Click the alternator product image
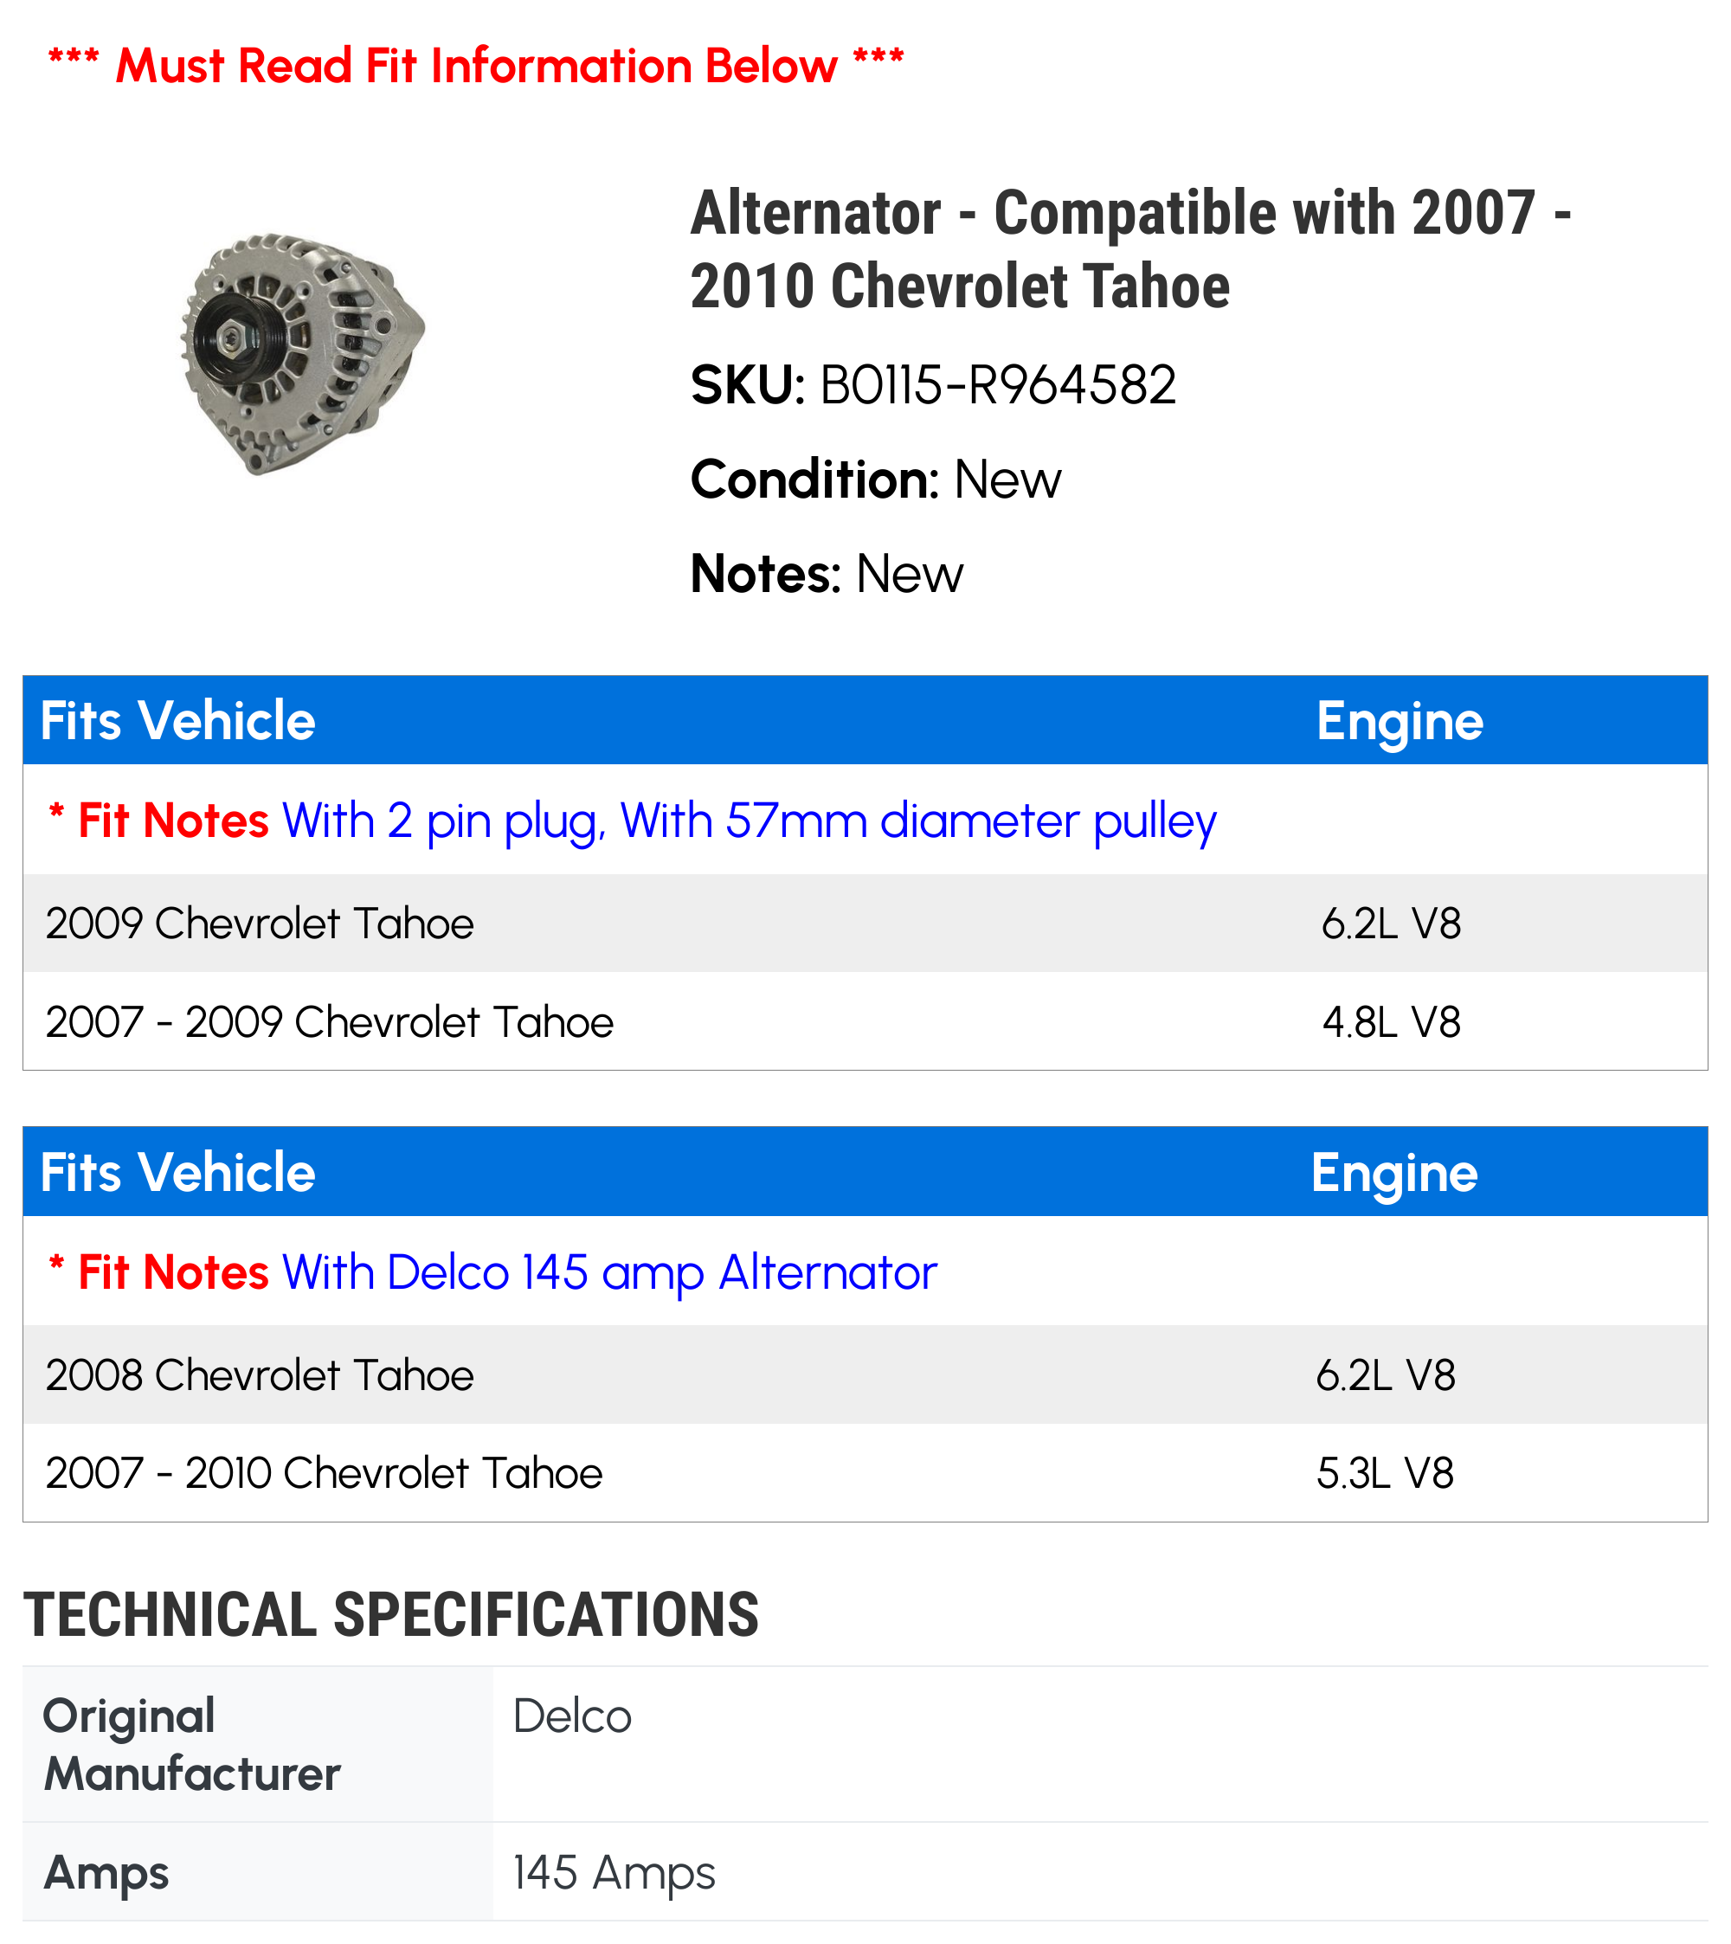This screenshot has width=1731, height=1944. [x=302, y=354]
